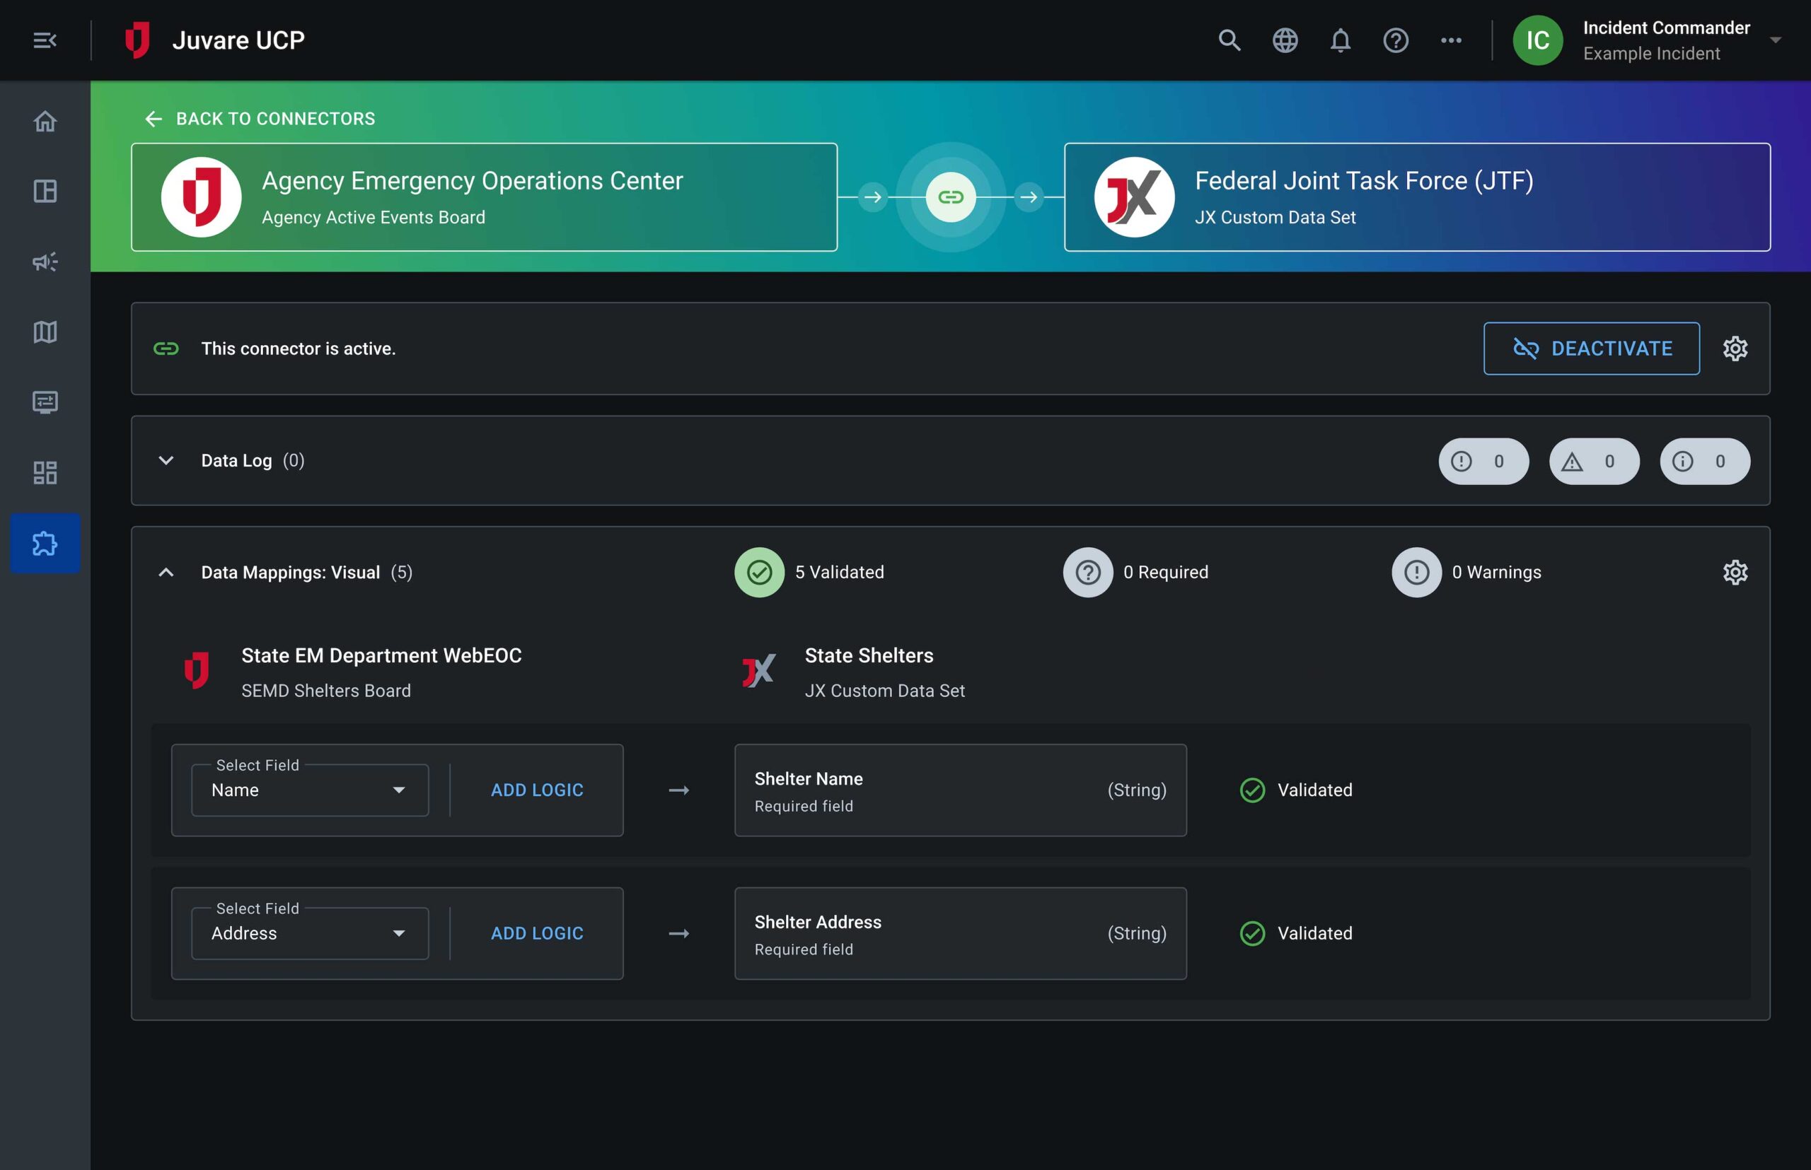Select the Shelter Address target field box
Screen dimensions: 1811x1170
(960, 934)
